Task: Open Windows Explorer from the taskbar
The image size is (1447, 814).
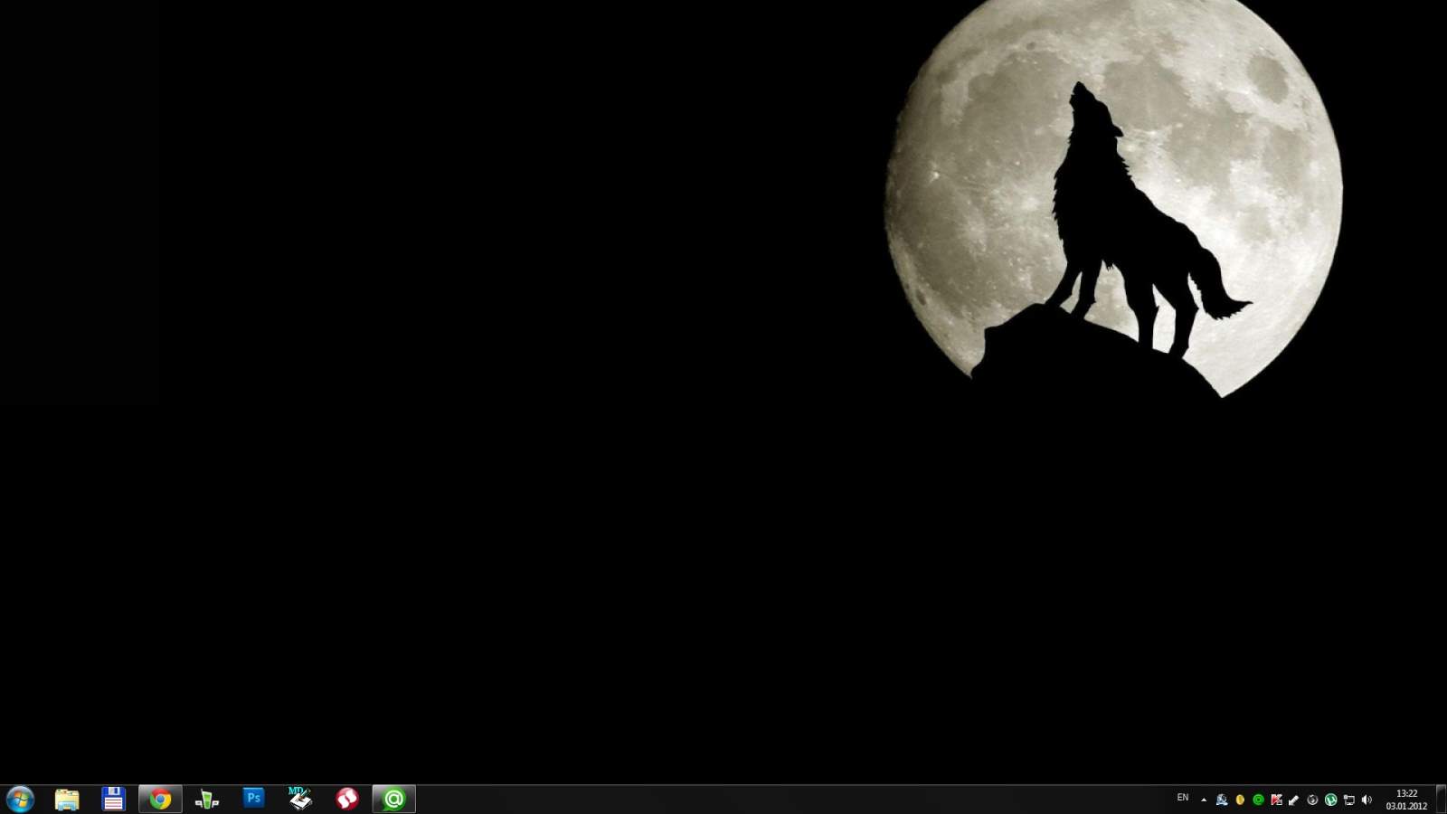Action: pyautogui.click(x=67, y=799)
